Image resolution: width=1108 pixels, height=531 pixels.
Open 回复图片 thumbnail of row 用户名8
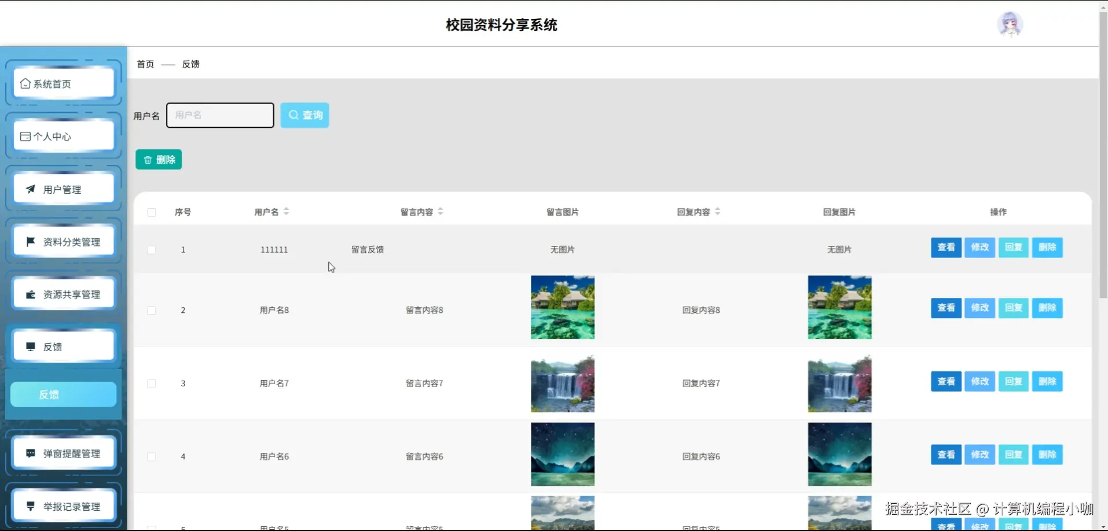tap(839, 307)
